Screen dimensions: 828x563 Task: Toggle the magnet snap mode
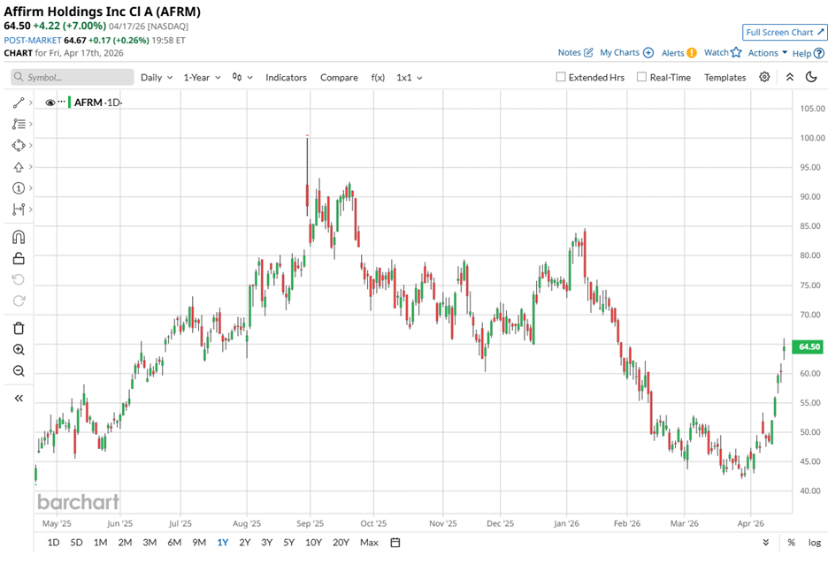(x=19, y=237)
